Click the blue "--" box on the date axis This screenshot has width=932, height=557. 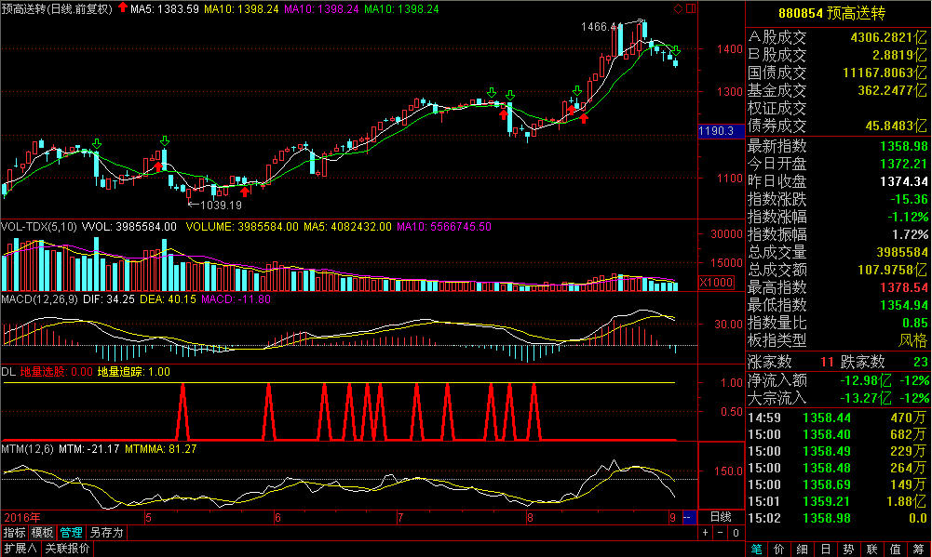click(x=688, y=517)
